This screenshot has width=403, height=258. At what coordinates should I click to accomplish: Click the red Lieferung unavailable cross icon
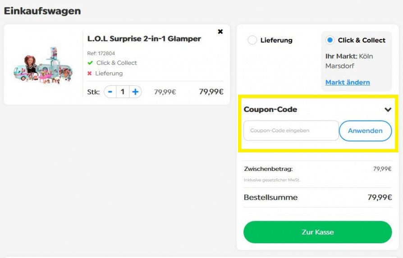tap(90, 73)
